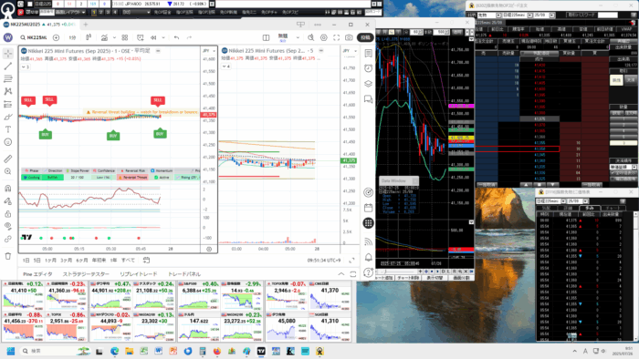Screen dimensions: 639x359
Task: Take a chart snapshot with camera icon
Action: (349, 37)
